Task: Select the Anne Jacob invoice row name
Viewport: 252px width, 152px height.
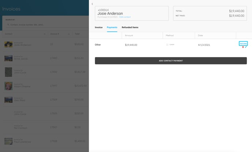Action: click(21, 59)
